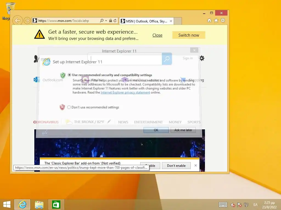
Task: Open the MONEY category
Action: (x=175, y=122)
